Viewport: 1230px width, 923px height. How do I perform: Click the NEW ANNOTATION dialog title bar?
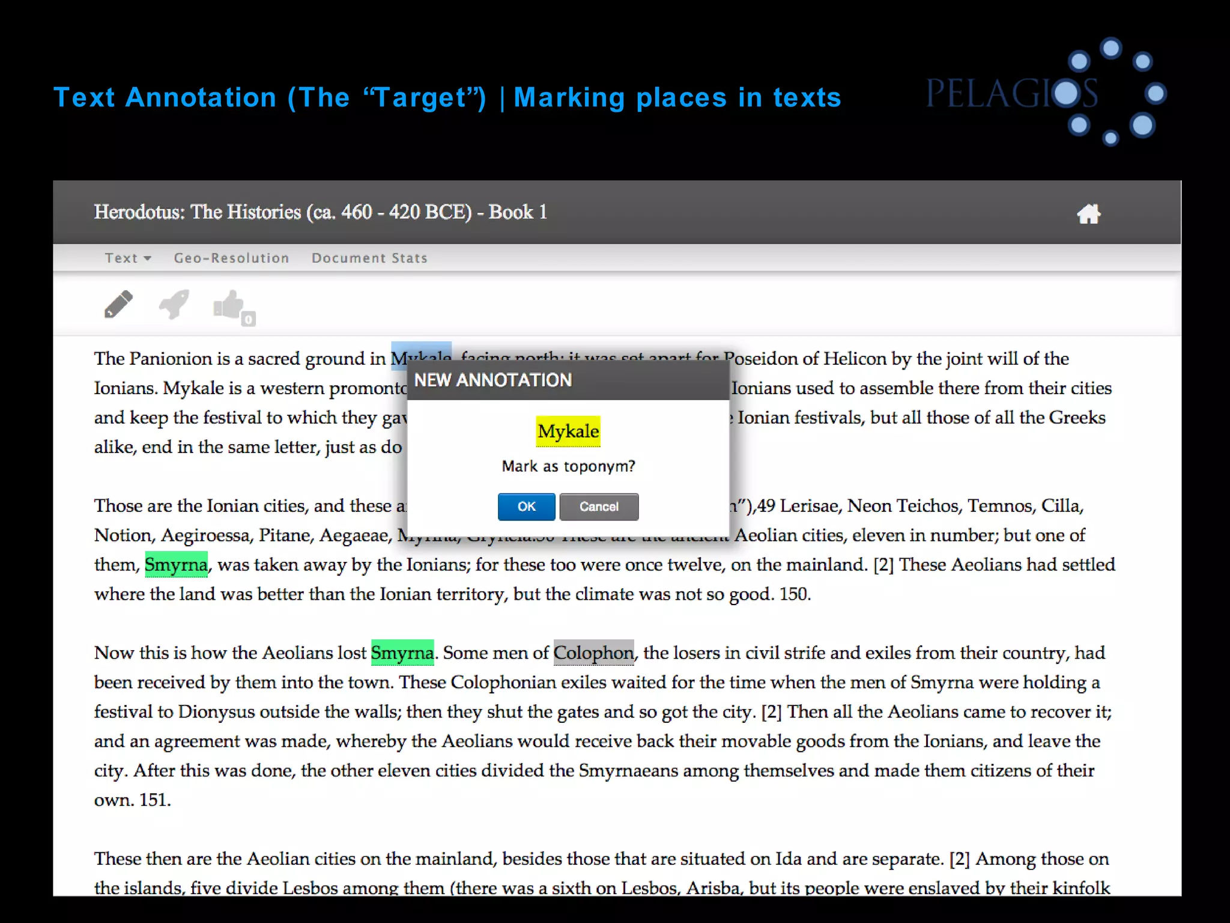[x=568, y=380]
